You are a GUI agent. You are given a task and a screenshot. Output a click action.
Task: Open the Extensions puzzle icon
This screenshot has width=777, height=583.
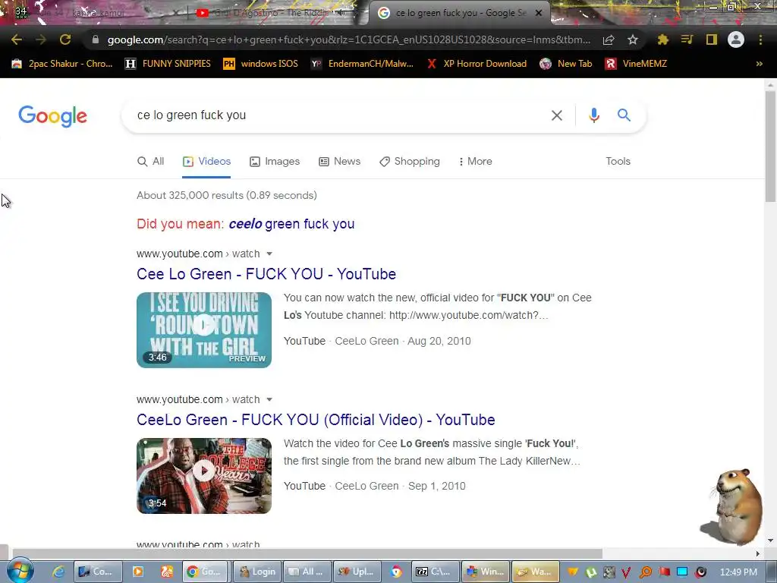pos(663,39)
